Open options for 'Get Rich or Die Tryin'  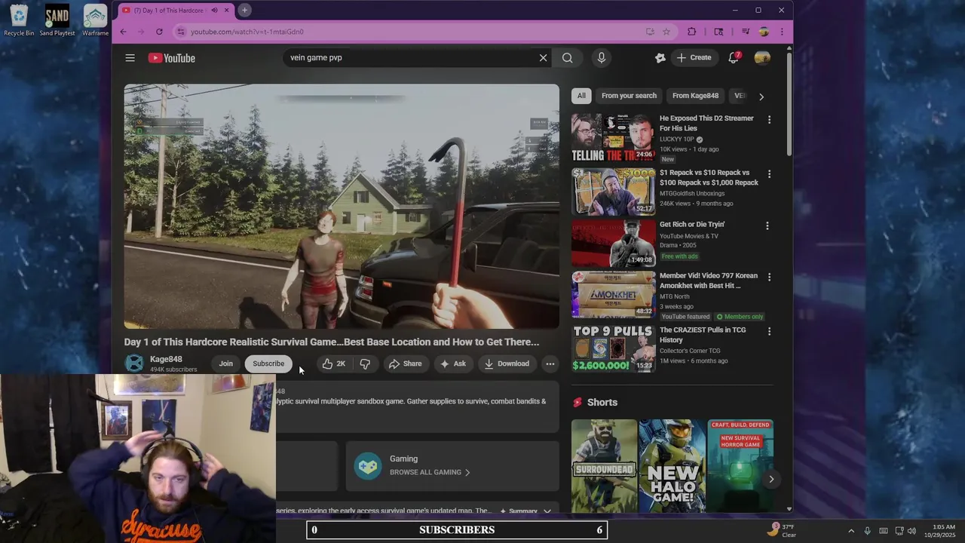[767, 225]
